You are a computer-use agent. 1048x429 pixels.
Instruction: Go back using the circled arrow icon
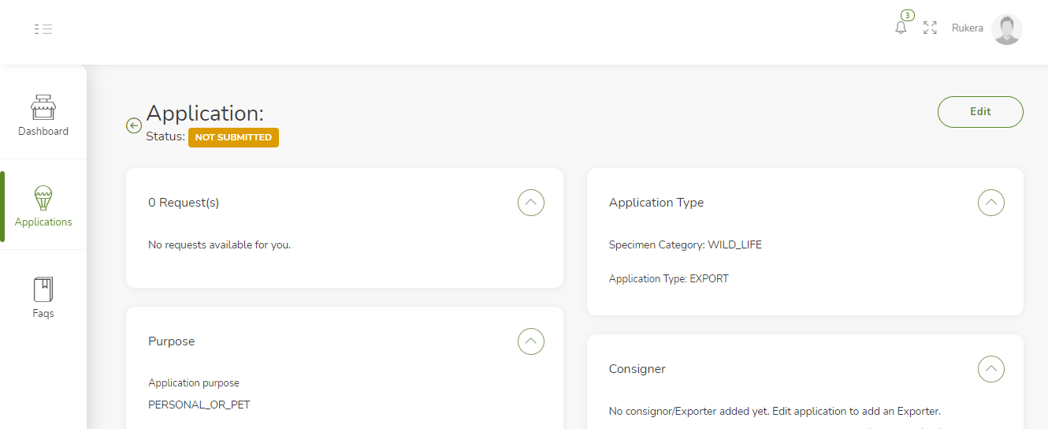point(134,125)
